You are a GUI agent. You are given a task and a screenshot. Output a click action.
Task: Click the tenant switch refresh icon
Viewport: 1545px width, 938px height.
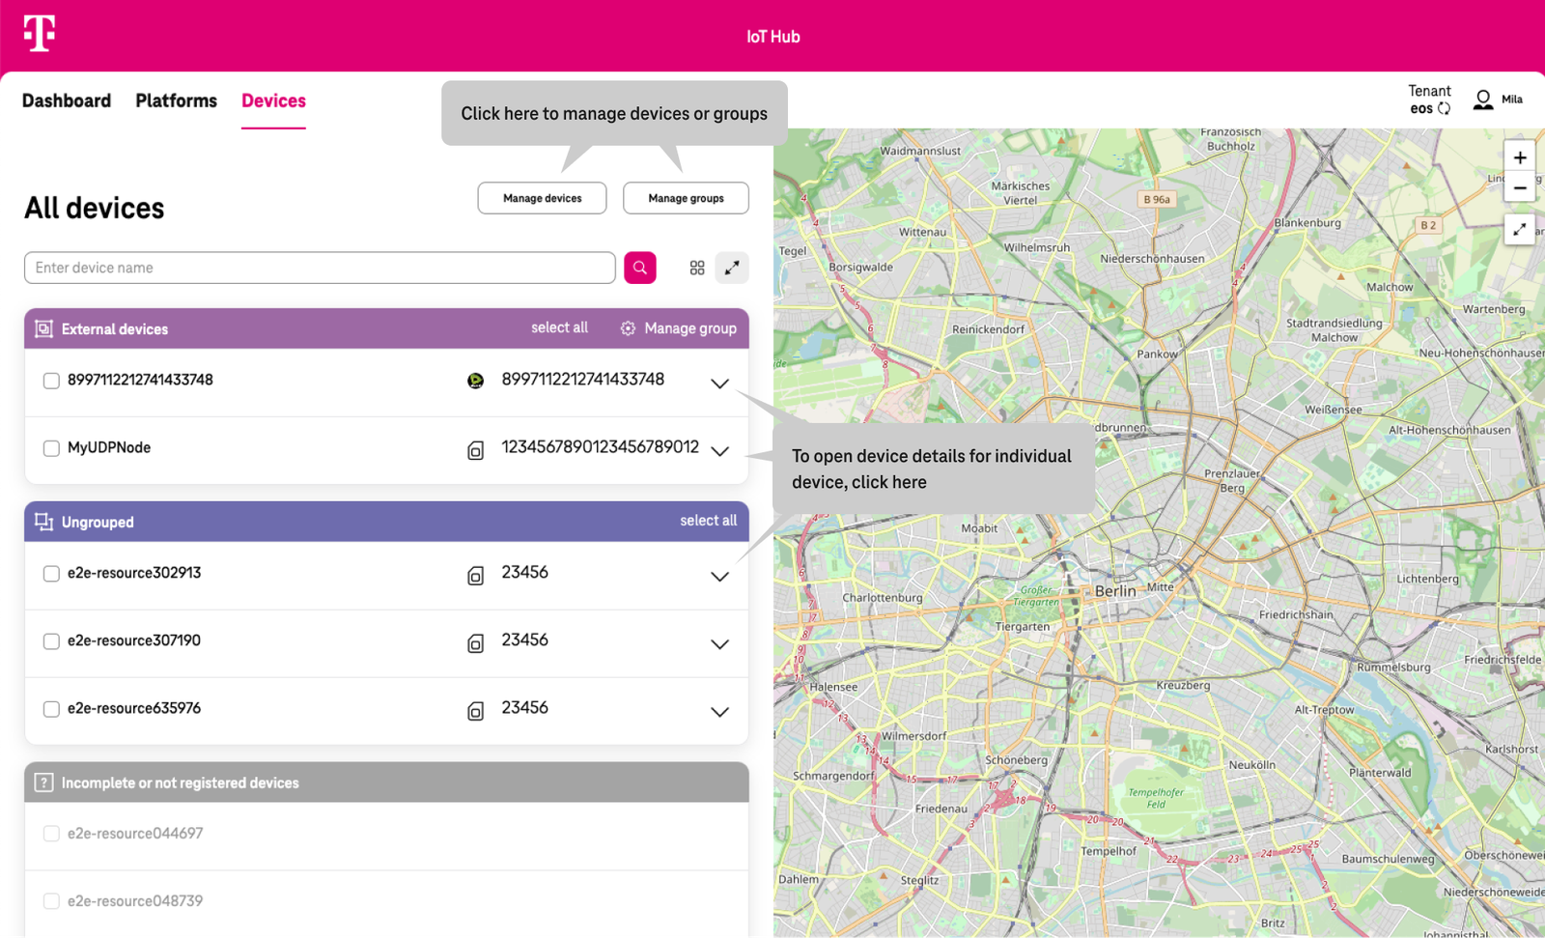pos(1445,109)
